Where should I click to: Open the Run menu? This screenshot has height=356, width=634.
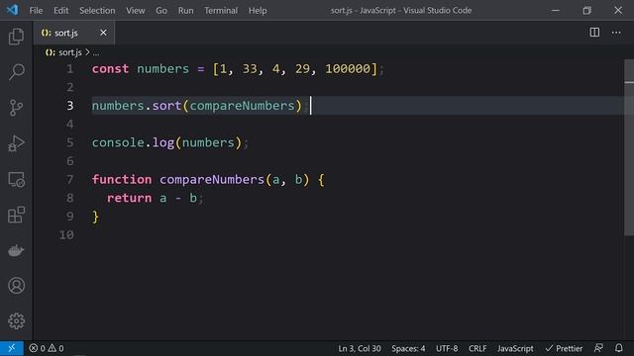tap(185, 11)
